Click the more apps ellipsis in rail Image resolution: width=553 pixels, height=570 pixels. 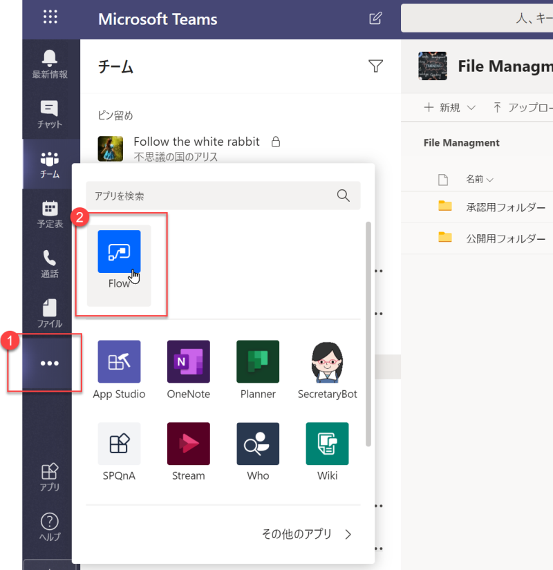50,363
